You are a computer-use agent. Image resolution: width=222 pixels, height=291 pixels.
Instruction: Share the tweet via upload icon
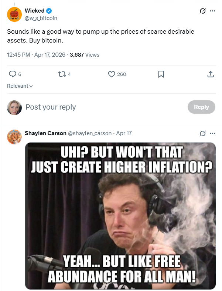point(211,74)
